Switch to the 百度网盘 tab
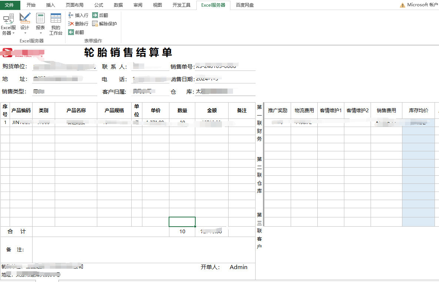The height and width of the screenshot is (282, 439). click(x=245, y=5)
